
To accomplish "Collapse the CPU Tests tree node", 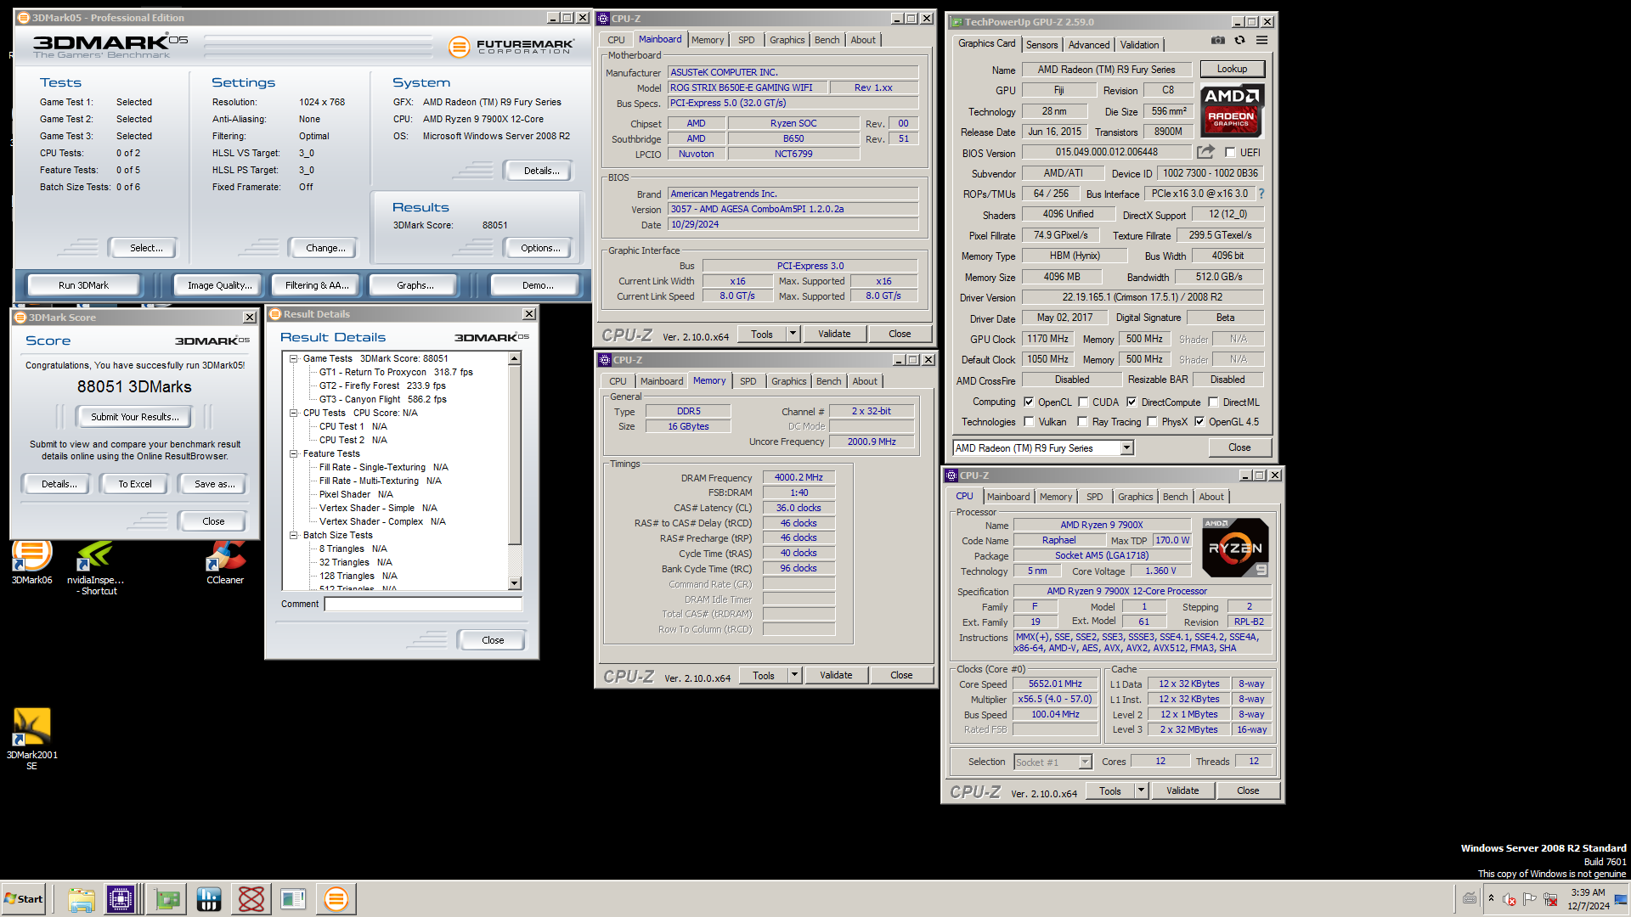I will click(x=293, y=413).
